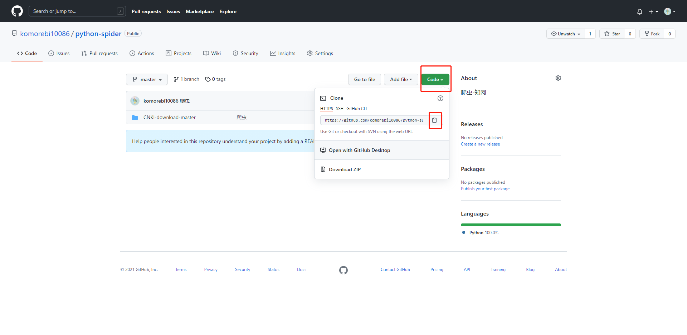Open the CNKI-download-master folder
The width and height of the screenshot is (687, 335).
pos(170,117)
